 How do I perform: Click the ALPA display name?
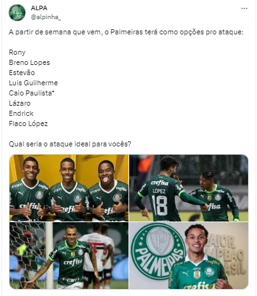tap(39, 8)
